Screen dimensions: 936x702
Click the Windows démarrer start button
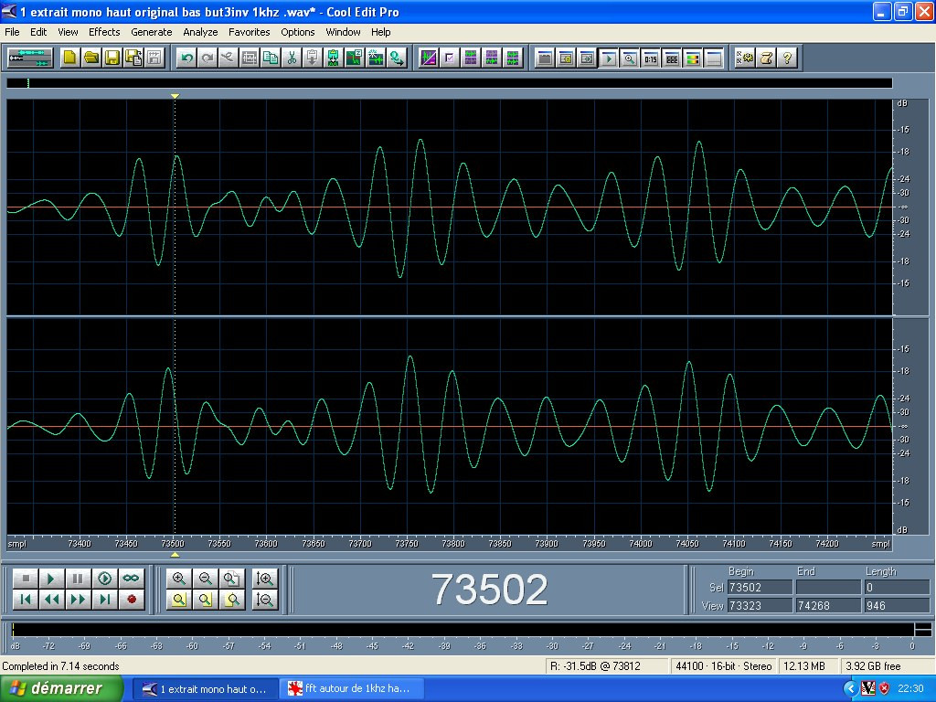click(62, 688)
